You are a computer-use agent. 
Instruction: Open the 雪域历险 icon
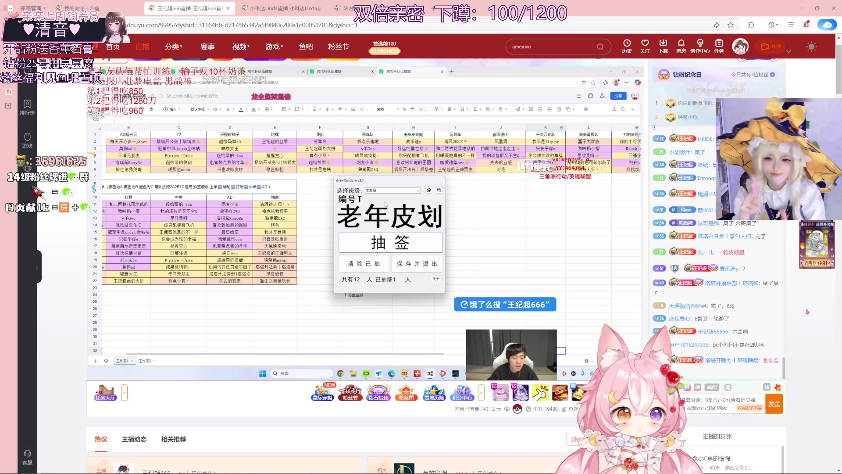434,392
